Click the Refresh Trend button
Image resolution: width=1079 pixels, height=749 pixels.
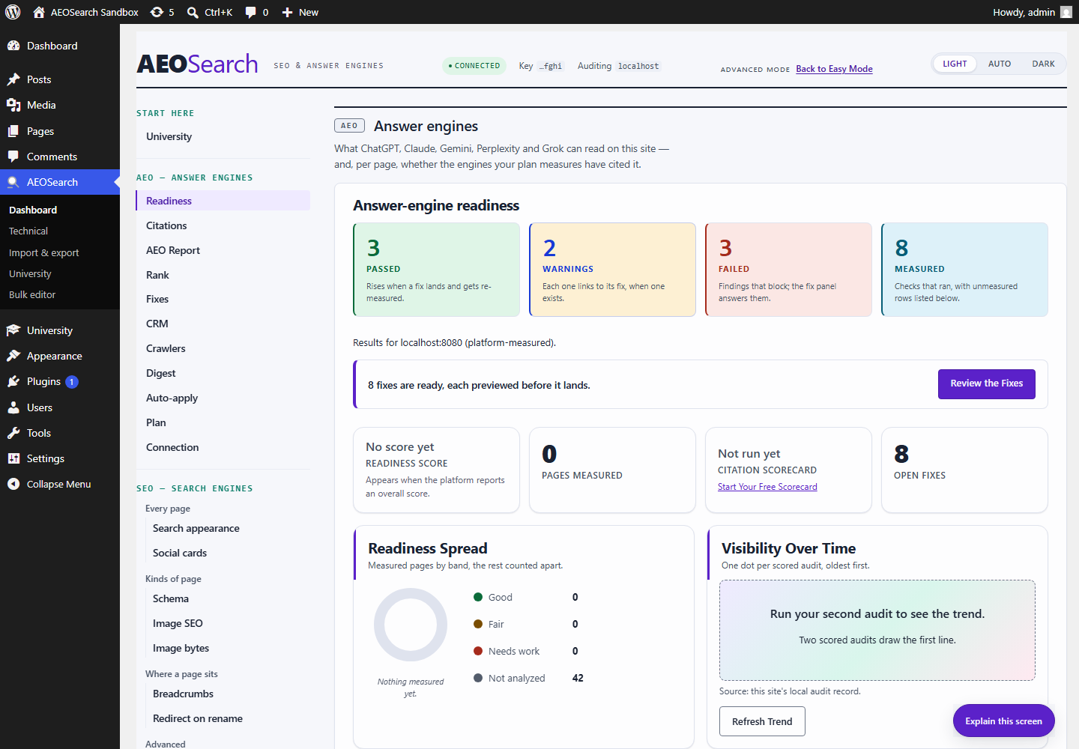(762, 721)
